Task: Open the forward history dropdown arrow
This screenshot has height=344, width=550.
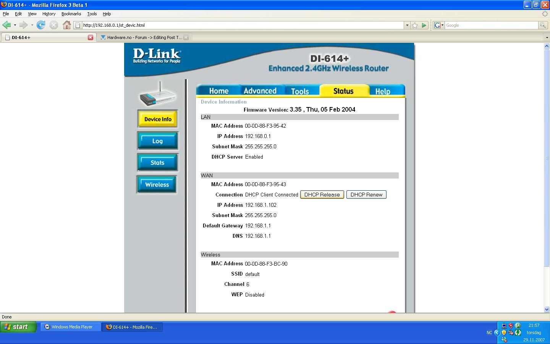Action: click(x=32, y=25)
